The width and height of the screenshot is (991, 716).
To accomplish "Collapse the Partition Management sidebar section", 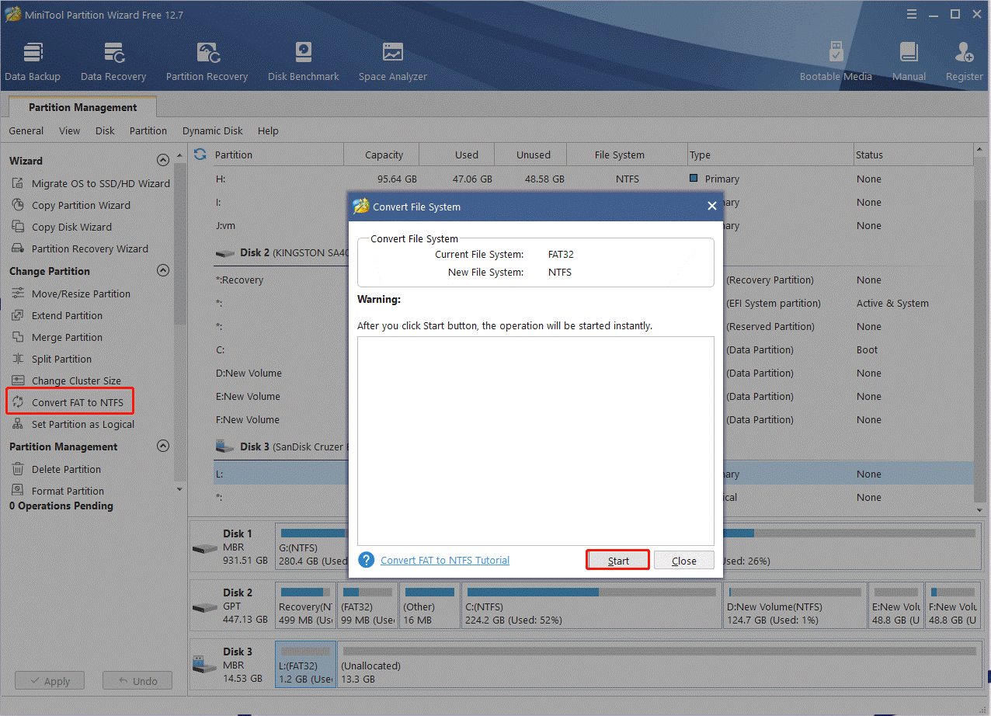I will [x=163, y=447].
